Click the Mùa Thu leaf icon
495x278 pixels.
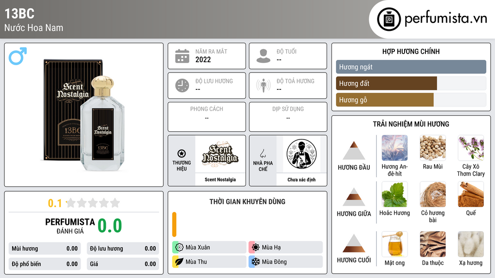point(179,262)
